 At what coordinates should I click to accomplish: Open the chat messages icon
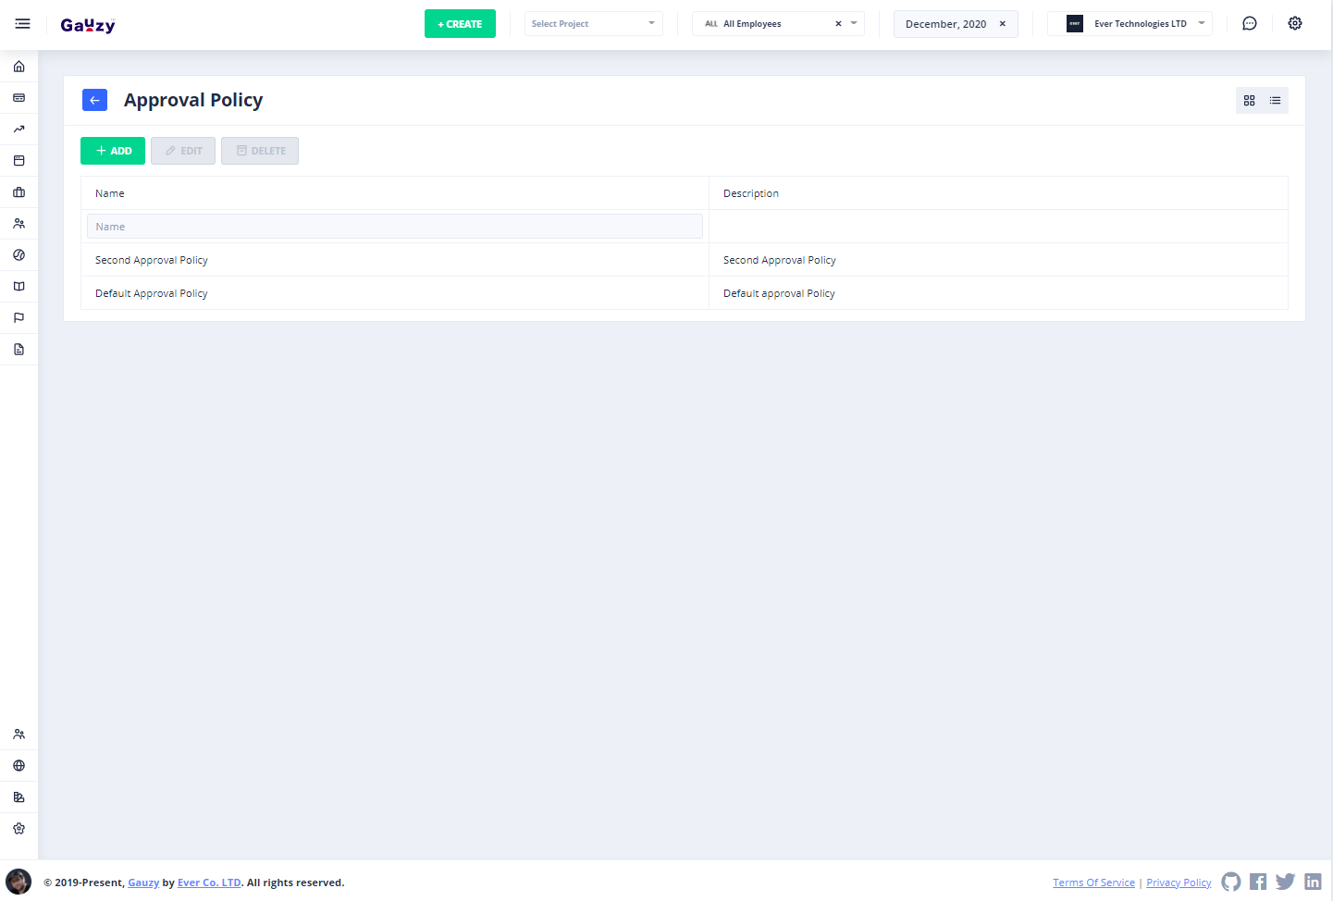click(x=1249, y=24)
